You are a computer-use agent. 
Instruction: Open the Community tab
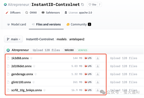(x=79, y=25)
